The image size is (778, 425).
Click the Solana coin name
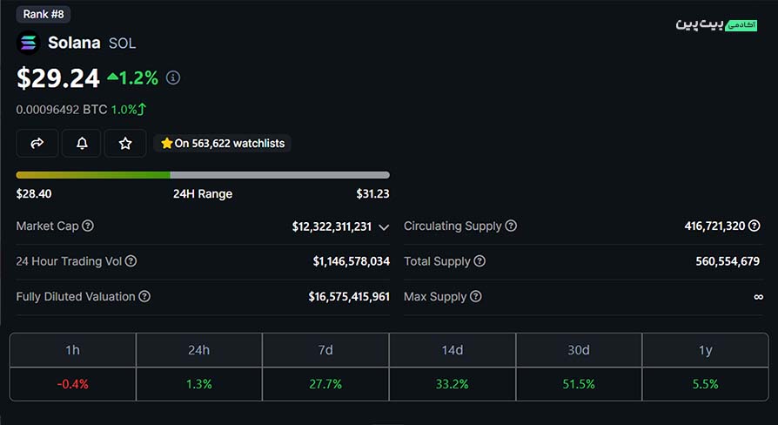pos(74,43)
